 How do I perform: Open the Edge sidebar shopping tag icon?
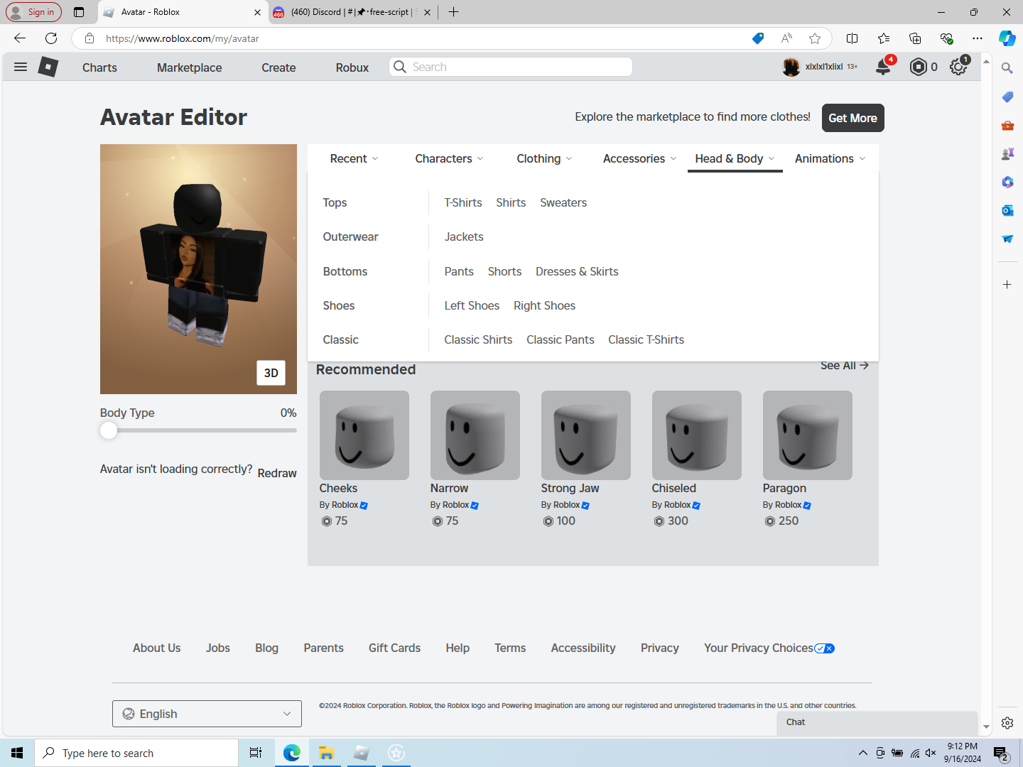pos(1007,97)
